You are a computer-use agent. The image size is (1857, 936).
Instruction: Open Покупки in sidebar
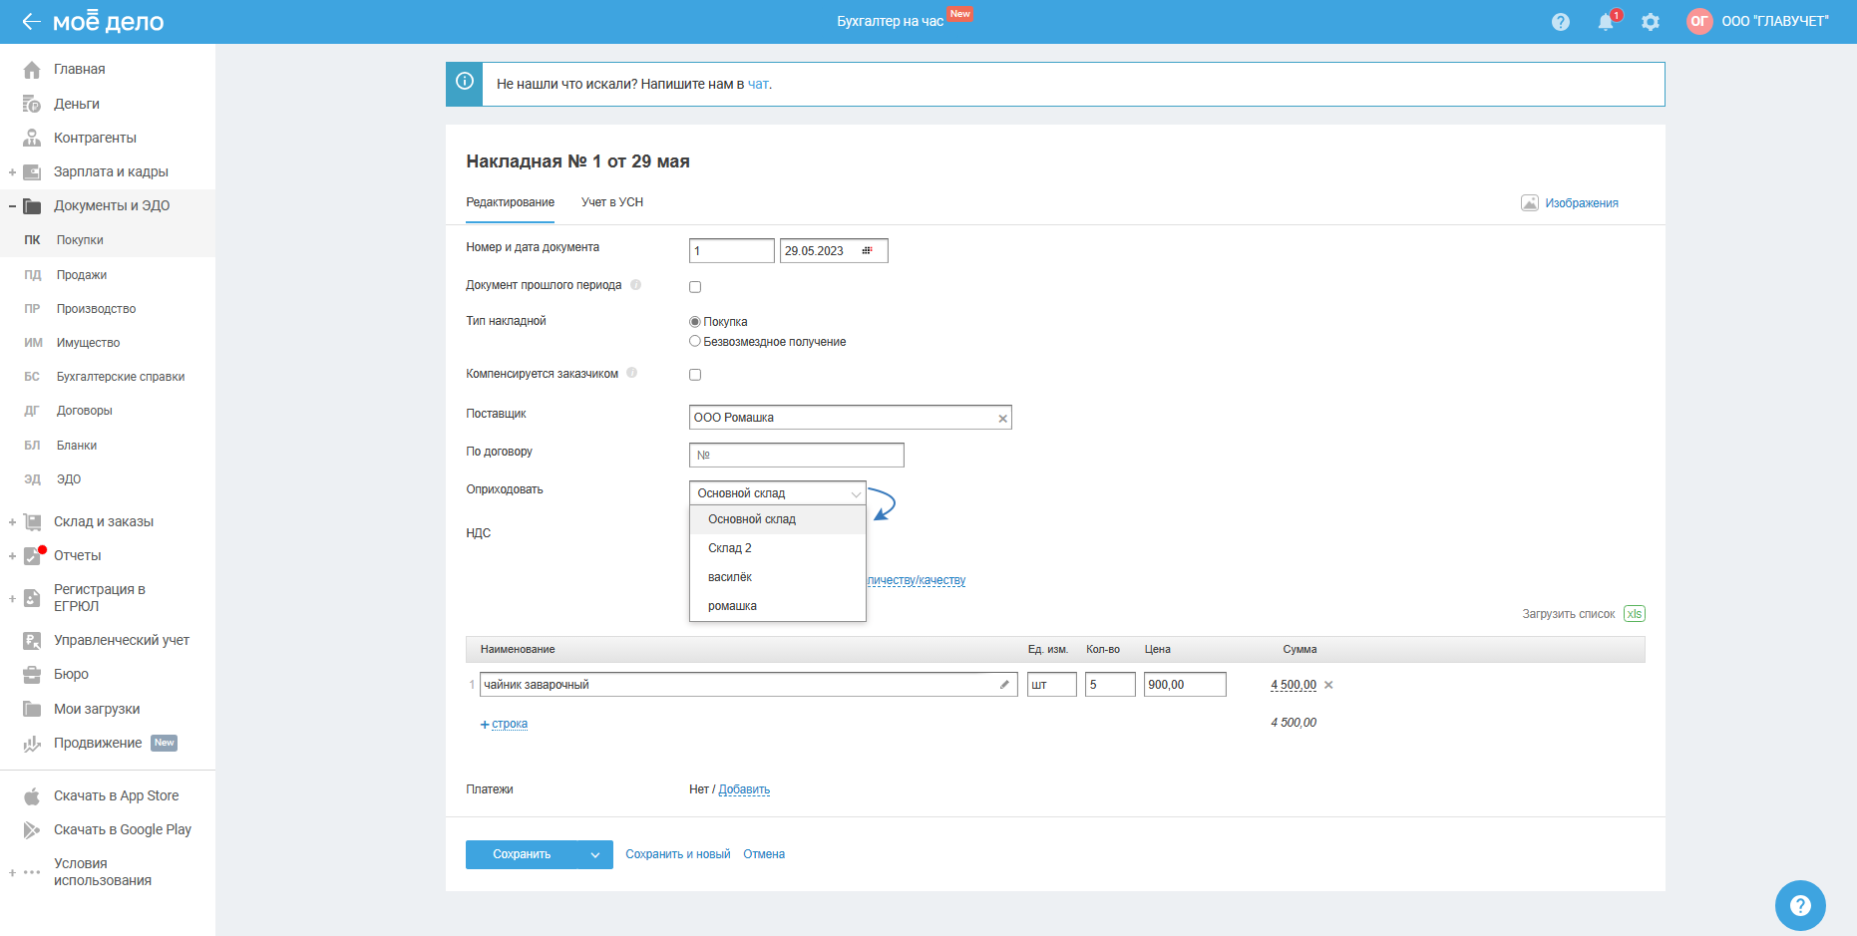(80, 240)
